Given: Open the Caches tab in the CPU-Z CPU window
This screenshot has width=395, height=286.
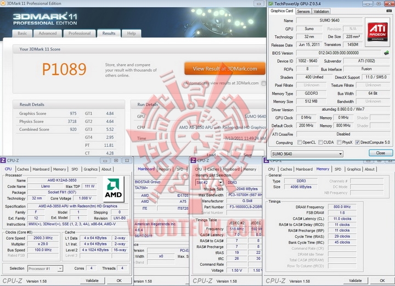Looking at the screenshot, I should click(23, 169).
